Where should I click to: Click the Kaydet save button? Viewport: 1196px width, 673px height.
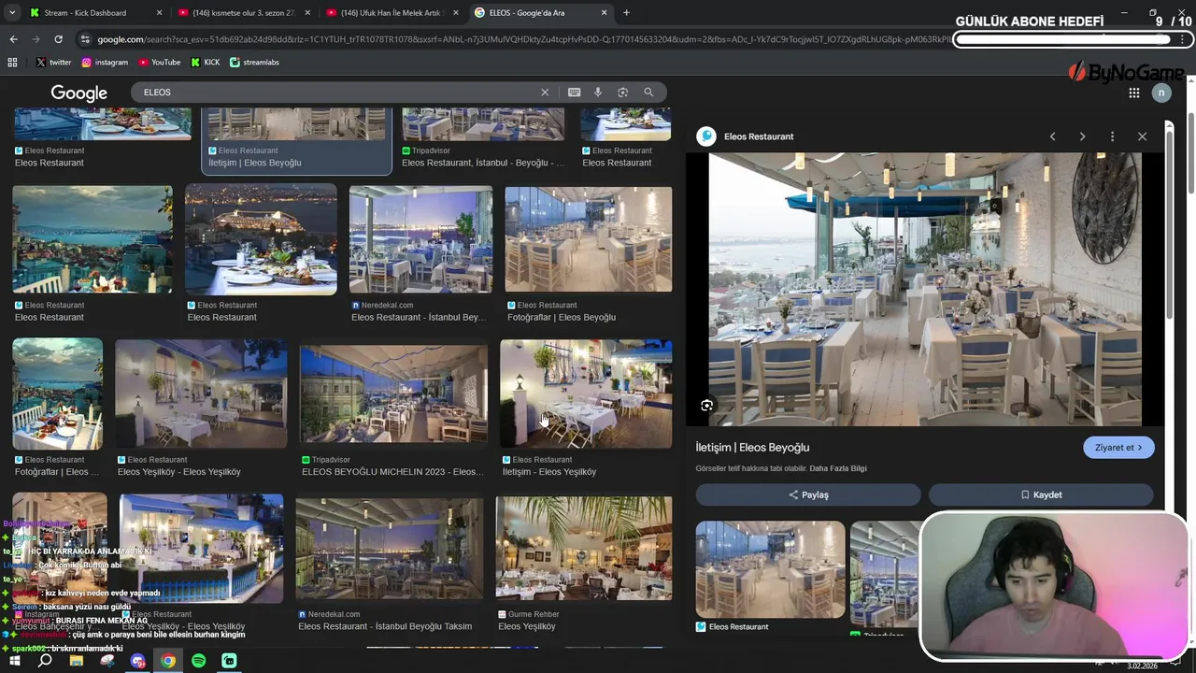[1040, 494]
